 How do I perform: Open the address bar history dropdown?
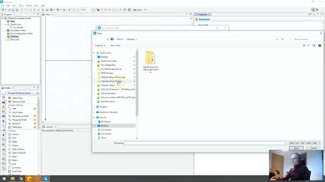coord(277,39)
